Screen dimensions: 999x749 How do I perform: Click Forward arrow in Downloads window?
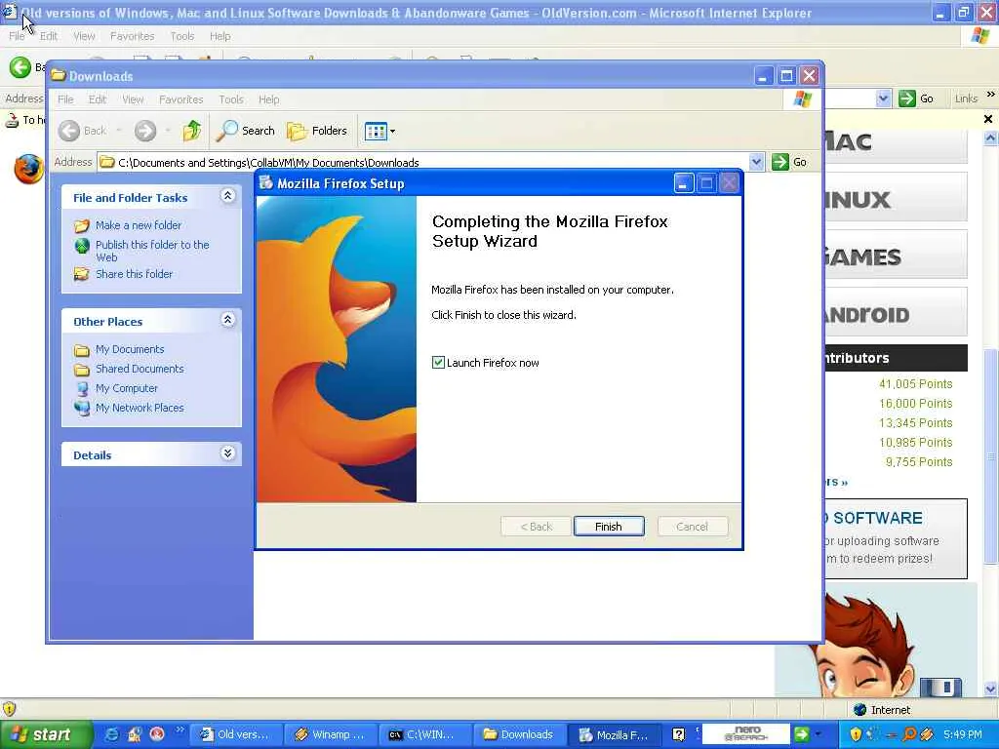coord(144,131)
